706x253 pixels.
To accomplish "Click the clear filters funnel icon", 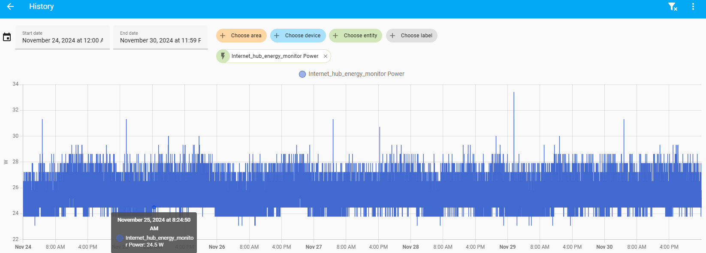I will coord(673,6).
